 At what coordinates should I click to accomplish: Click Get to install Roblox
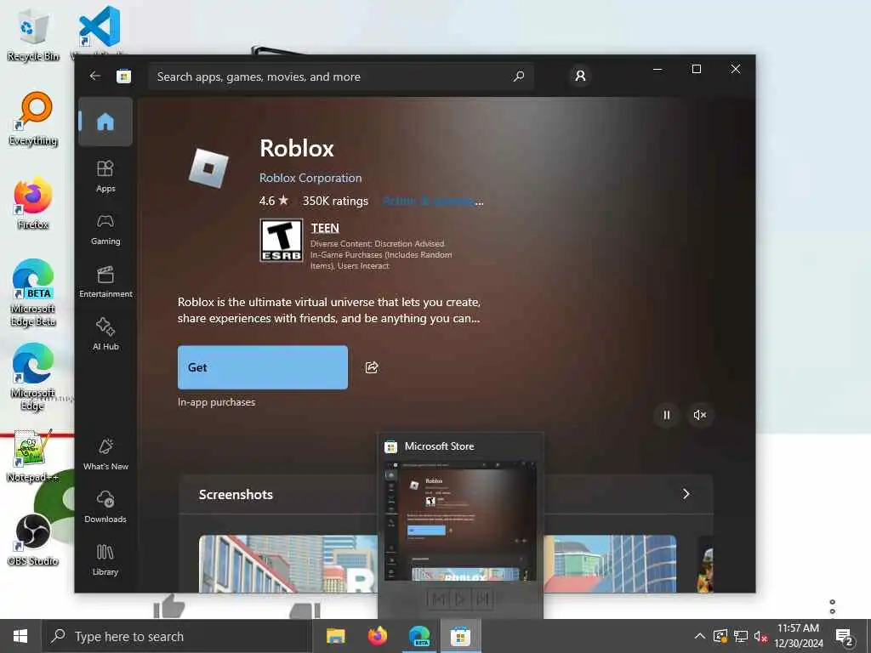coord(263,367)
